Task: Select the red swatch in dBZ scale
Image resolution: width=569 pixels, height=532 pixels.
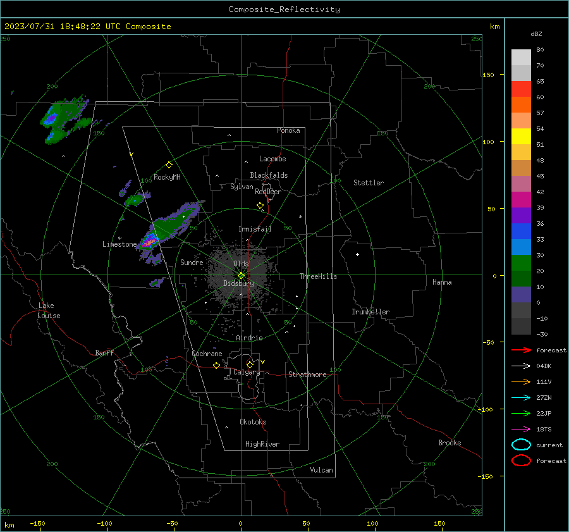Action: [x=521, y=89]
